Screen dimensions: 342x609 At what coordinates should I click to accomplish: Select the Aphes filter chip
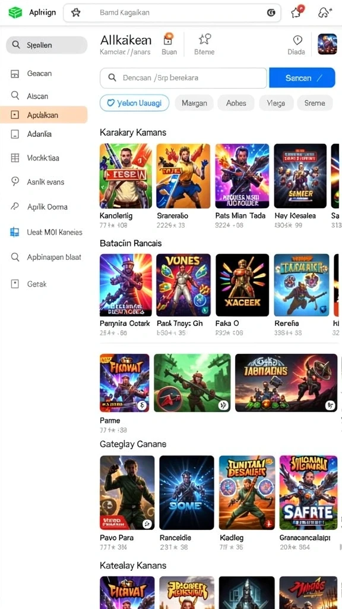(236, 103)
